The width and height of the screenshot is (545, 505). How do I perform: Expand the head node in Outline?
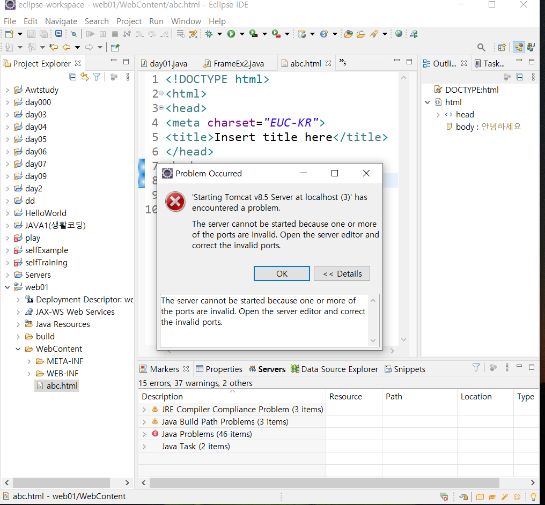pos(438,115)
